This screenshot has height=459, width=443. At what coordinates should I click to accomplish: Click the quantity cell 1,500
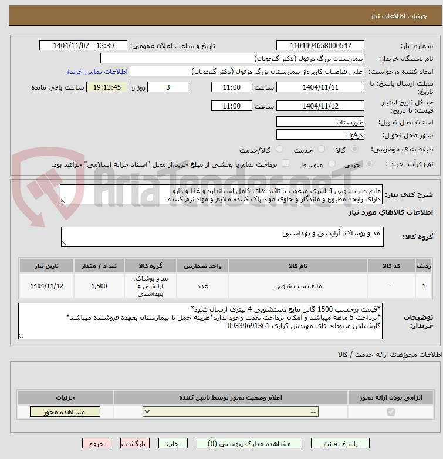click(99, 286)
